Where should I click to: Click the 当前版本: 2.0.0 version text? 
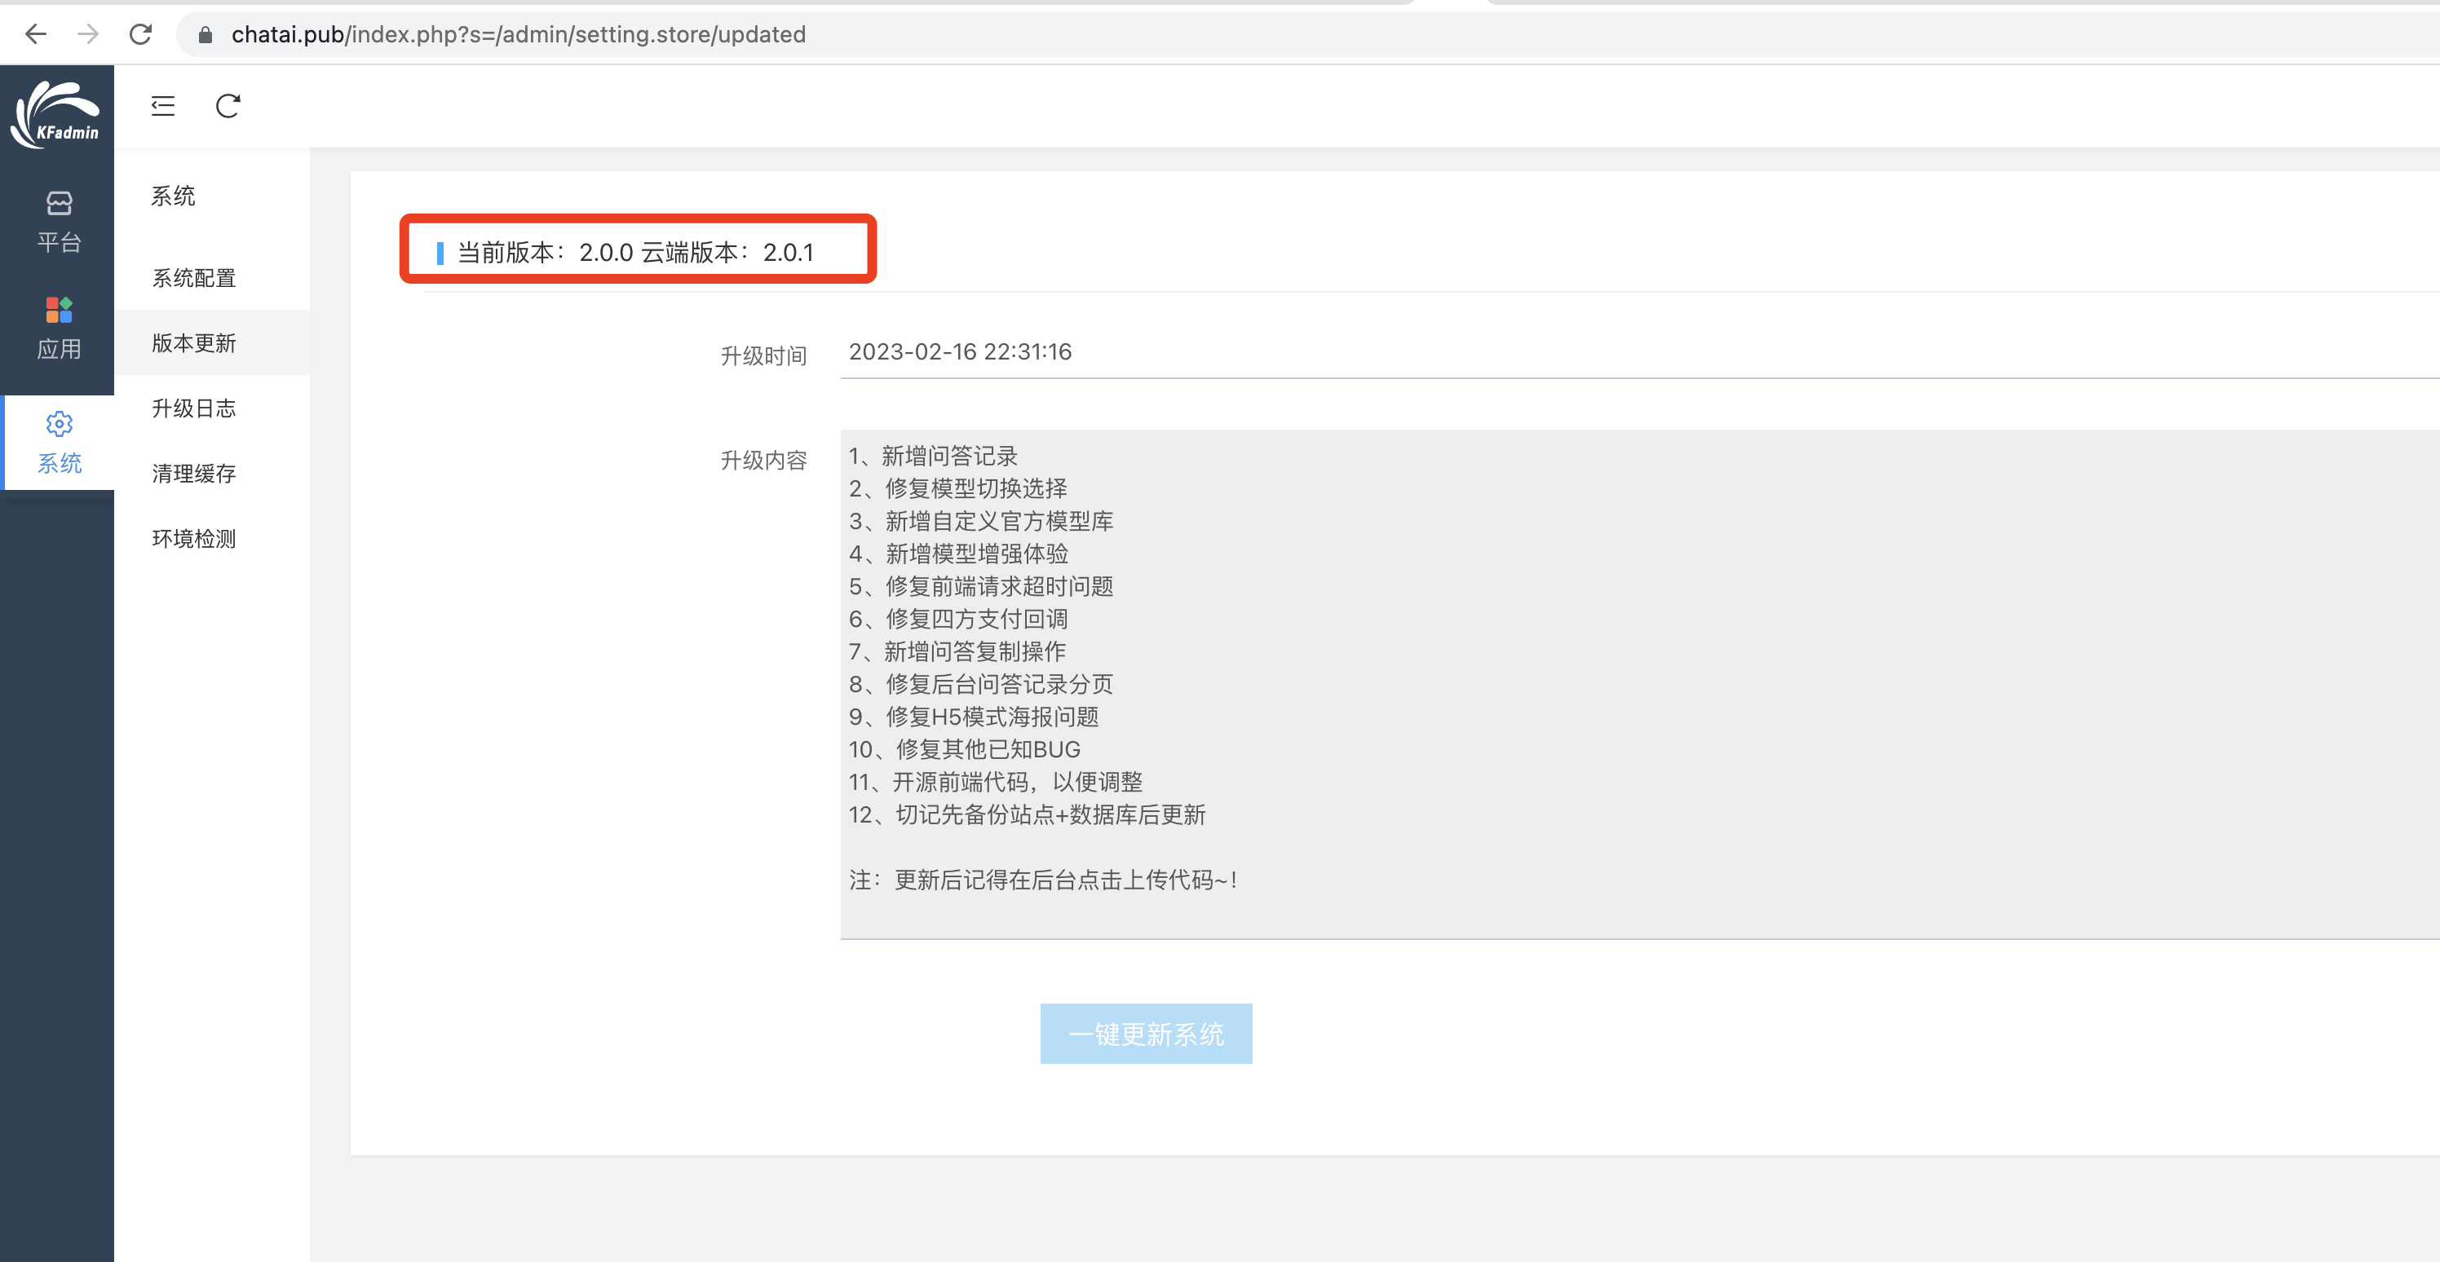[546, 253]
